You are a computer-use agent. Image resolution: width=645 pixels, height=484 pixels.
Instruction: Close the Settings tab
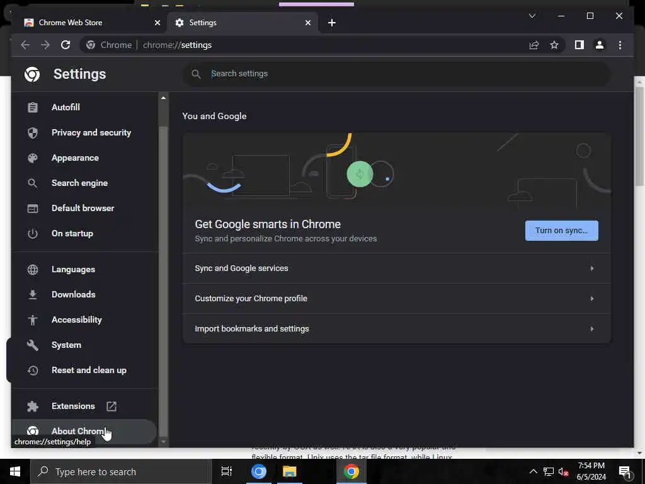pyautogui.click(x=307, y=23)
